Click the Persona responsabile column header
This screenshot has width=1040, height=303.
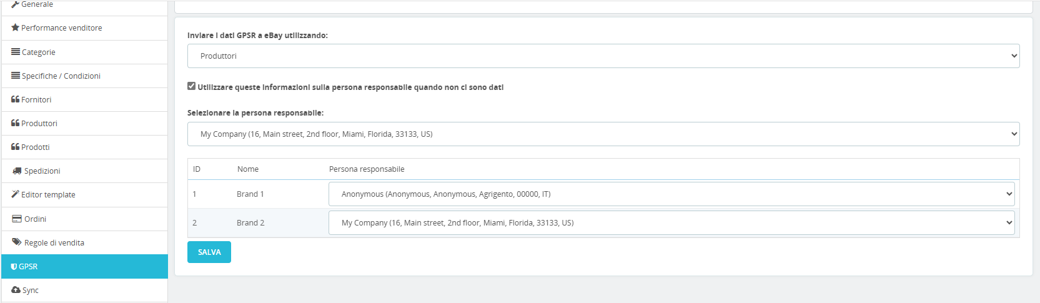pyautogui.click(x=367, y=169)
